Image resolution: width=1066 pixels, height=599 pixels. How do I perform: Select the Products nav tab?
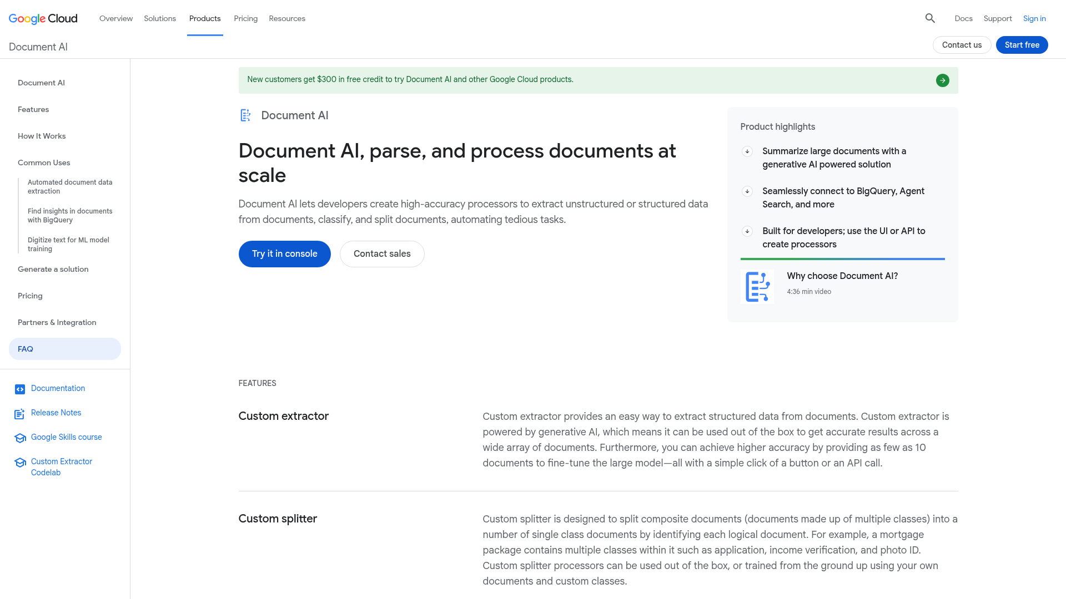[205, 18]
